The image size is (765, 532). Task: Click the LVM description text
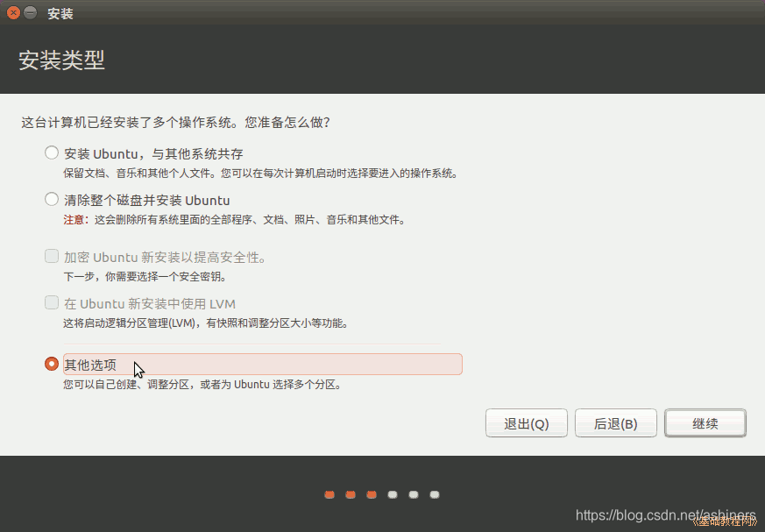tap(206, 323)
